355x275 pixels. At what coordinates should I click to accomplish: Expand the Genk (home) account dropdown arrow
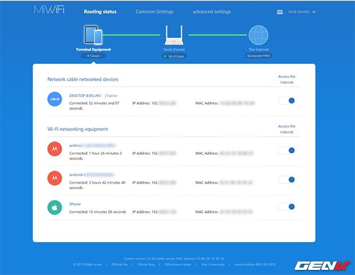coord(314,12)
